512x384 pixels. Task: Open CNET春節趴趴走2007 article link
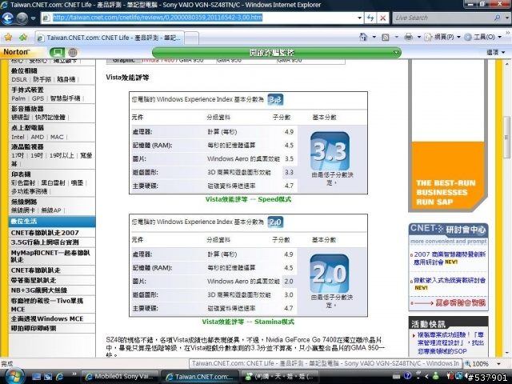click(45, 233)
